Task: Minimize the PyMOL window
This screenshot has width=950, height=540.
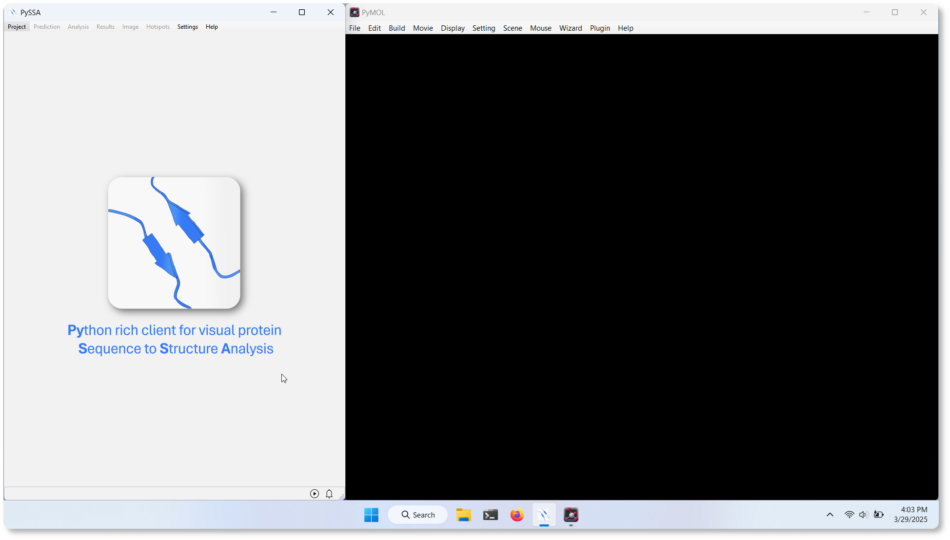Action: point(867,12)
